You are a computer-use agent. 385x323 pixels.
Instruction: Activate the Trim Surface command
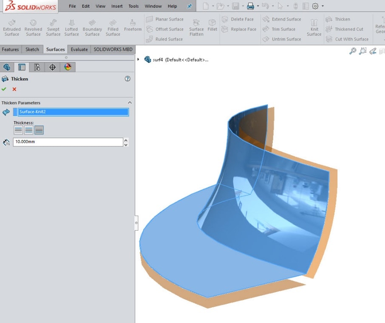(x=279, y=29)
